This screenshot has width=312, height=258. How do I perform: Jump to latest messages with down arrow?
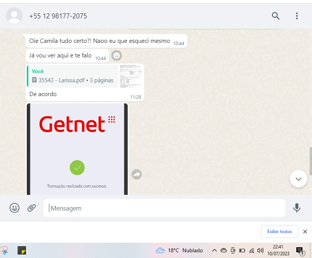point(299,179)
